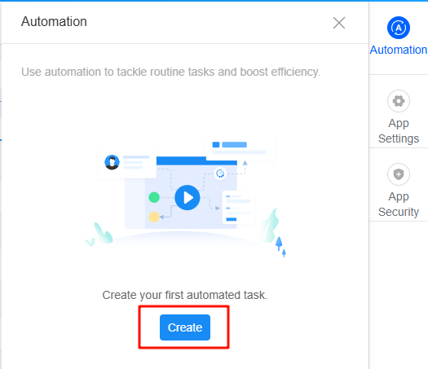
Task: Click the top-right card with blue bars
Action: pyautogui.click(x=240, y=148)
